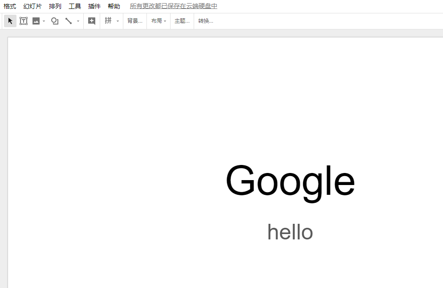This screenshot has width=443, height=288.
Task: Open the 插件 menu
Action: pyautogui.click(x=94, y=6)
